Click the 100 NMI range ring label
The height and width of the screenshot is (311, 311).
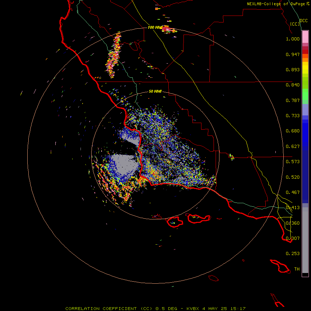click(155, 27)
